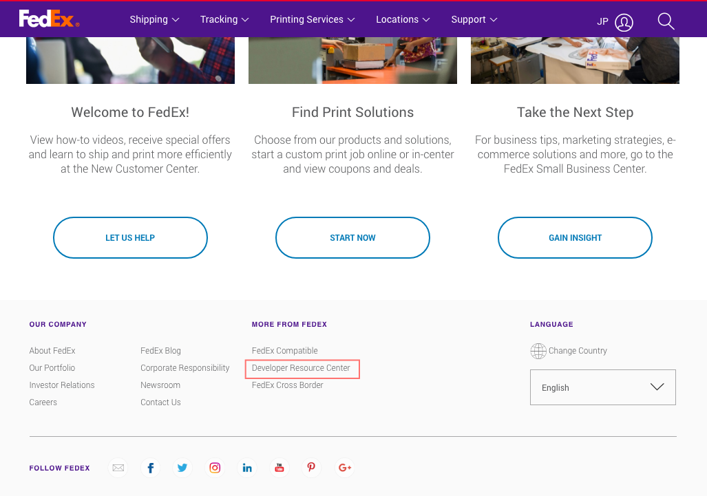The width and height of the screenshot is (707, 496).
Task: Visit the FedEx Facebook page icon
Action: [151, 468]
